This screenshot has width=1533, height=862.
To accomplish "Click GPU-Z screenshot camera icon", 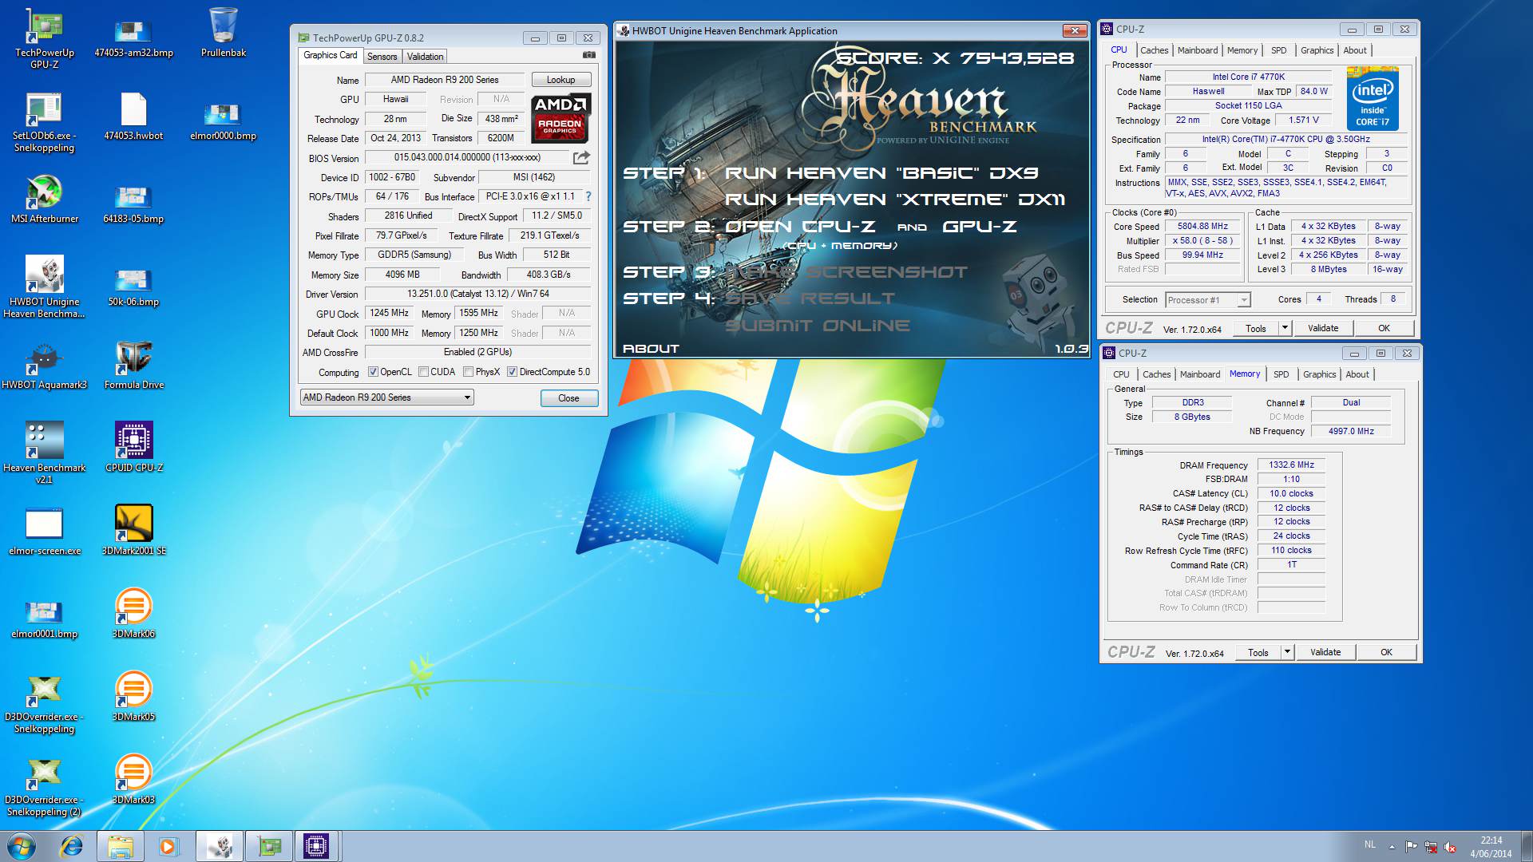I will [x=589, y=56].
